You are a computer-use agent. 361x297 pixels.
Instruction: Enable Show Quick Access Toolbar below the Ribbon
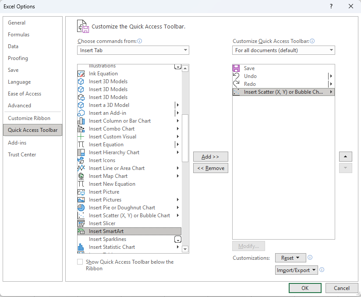pos(80,262)
